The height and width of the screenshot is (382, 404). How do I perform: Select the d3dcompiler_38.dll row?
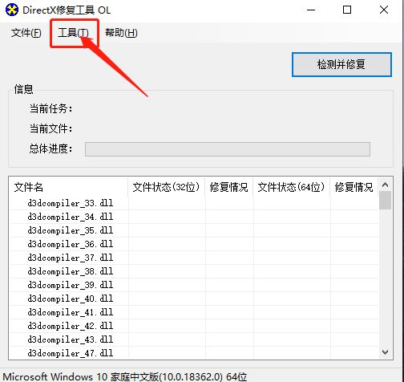coord(194,271)
